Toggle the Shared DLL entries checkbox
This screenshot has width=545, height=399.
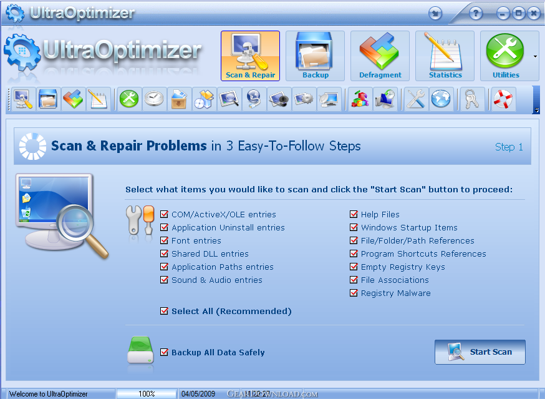(164, 254)
